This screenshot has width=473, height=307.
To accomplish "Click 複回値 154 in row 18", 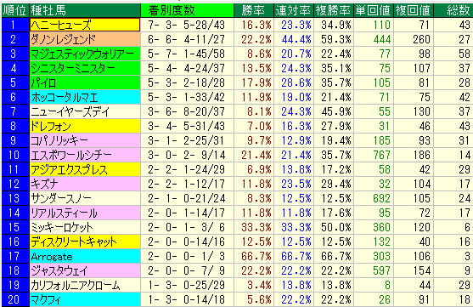I will tap(421, 270).
